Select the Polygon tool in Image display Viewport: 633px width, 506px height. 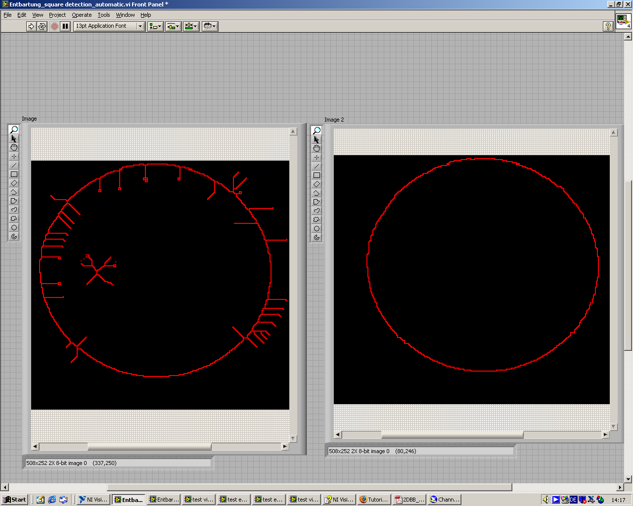point(14,201)
